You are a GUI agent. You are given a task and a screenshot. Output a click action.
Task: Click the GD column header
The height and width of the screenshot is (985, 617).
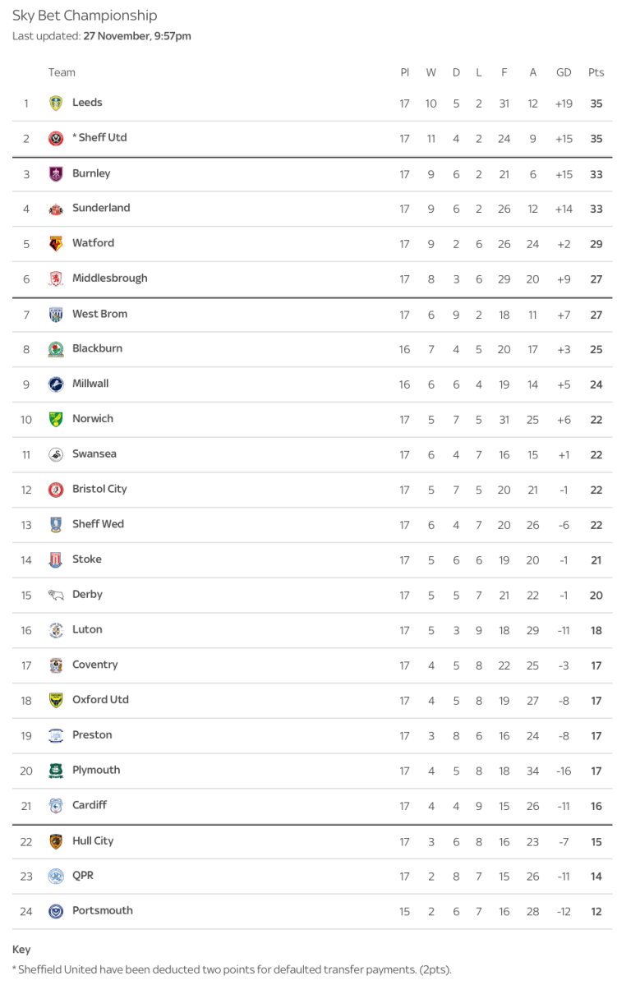(x=564, y=72)
